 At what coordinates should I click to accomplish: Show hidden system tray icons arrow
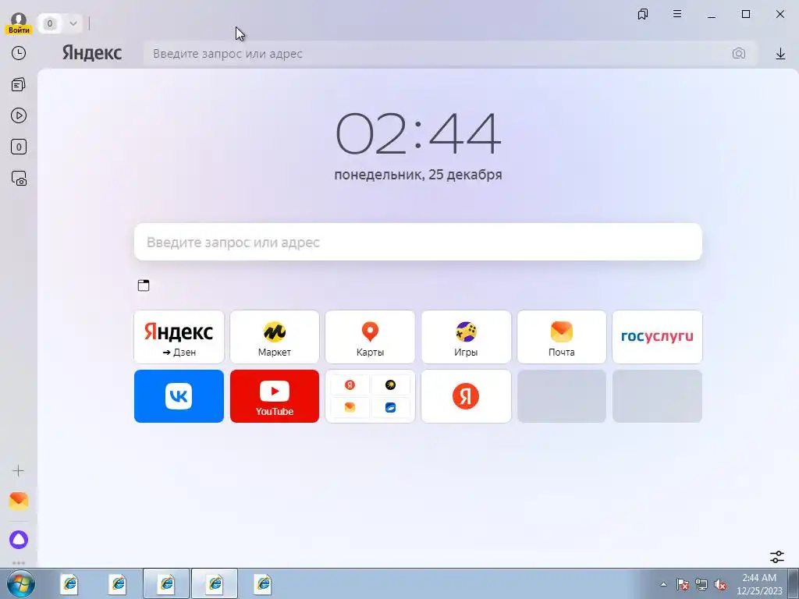(x=663, y=584)
